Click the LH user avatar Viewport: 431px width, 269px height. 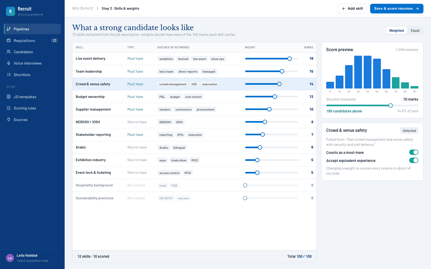tap(10, 258)
